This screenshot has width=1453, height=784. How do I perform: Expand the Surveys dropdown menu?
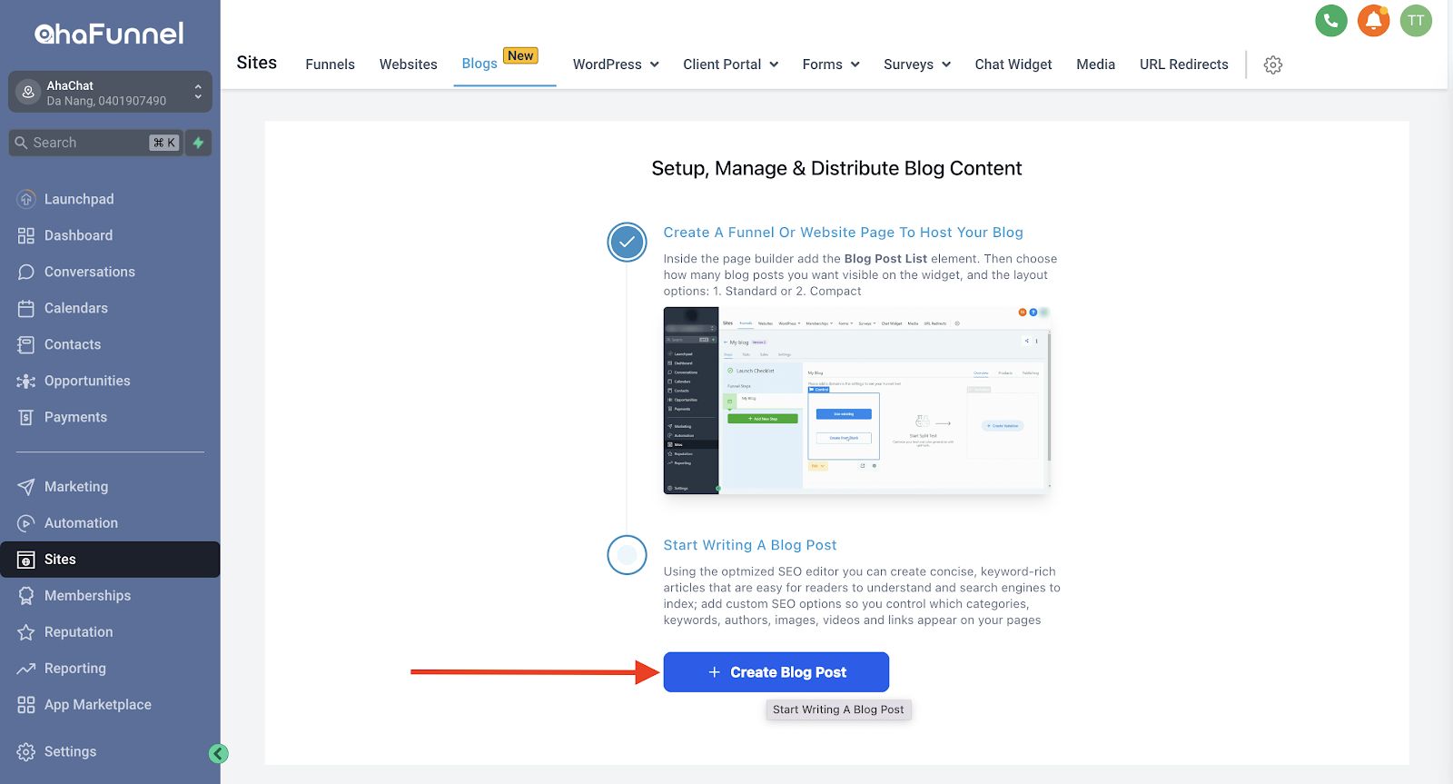[917, 65]
